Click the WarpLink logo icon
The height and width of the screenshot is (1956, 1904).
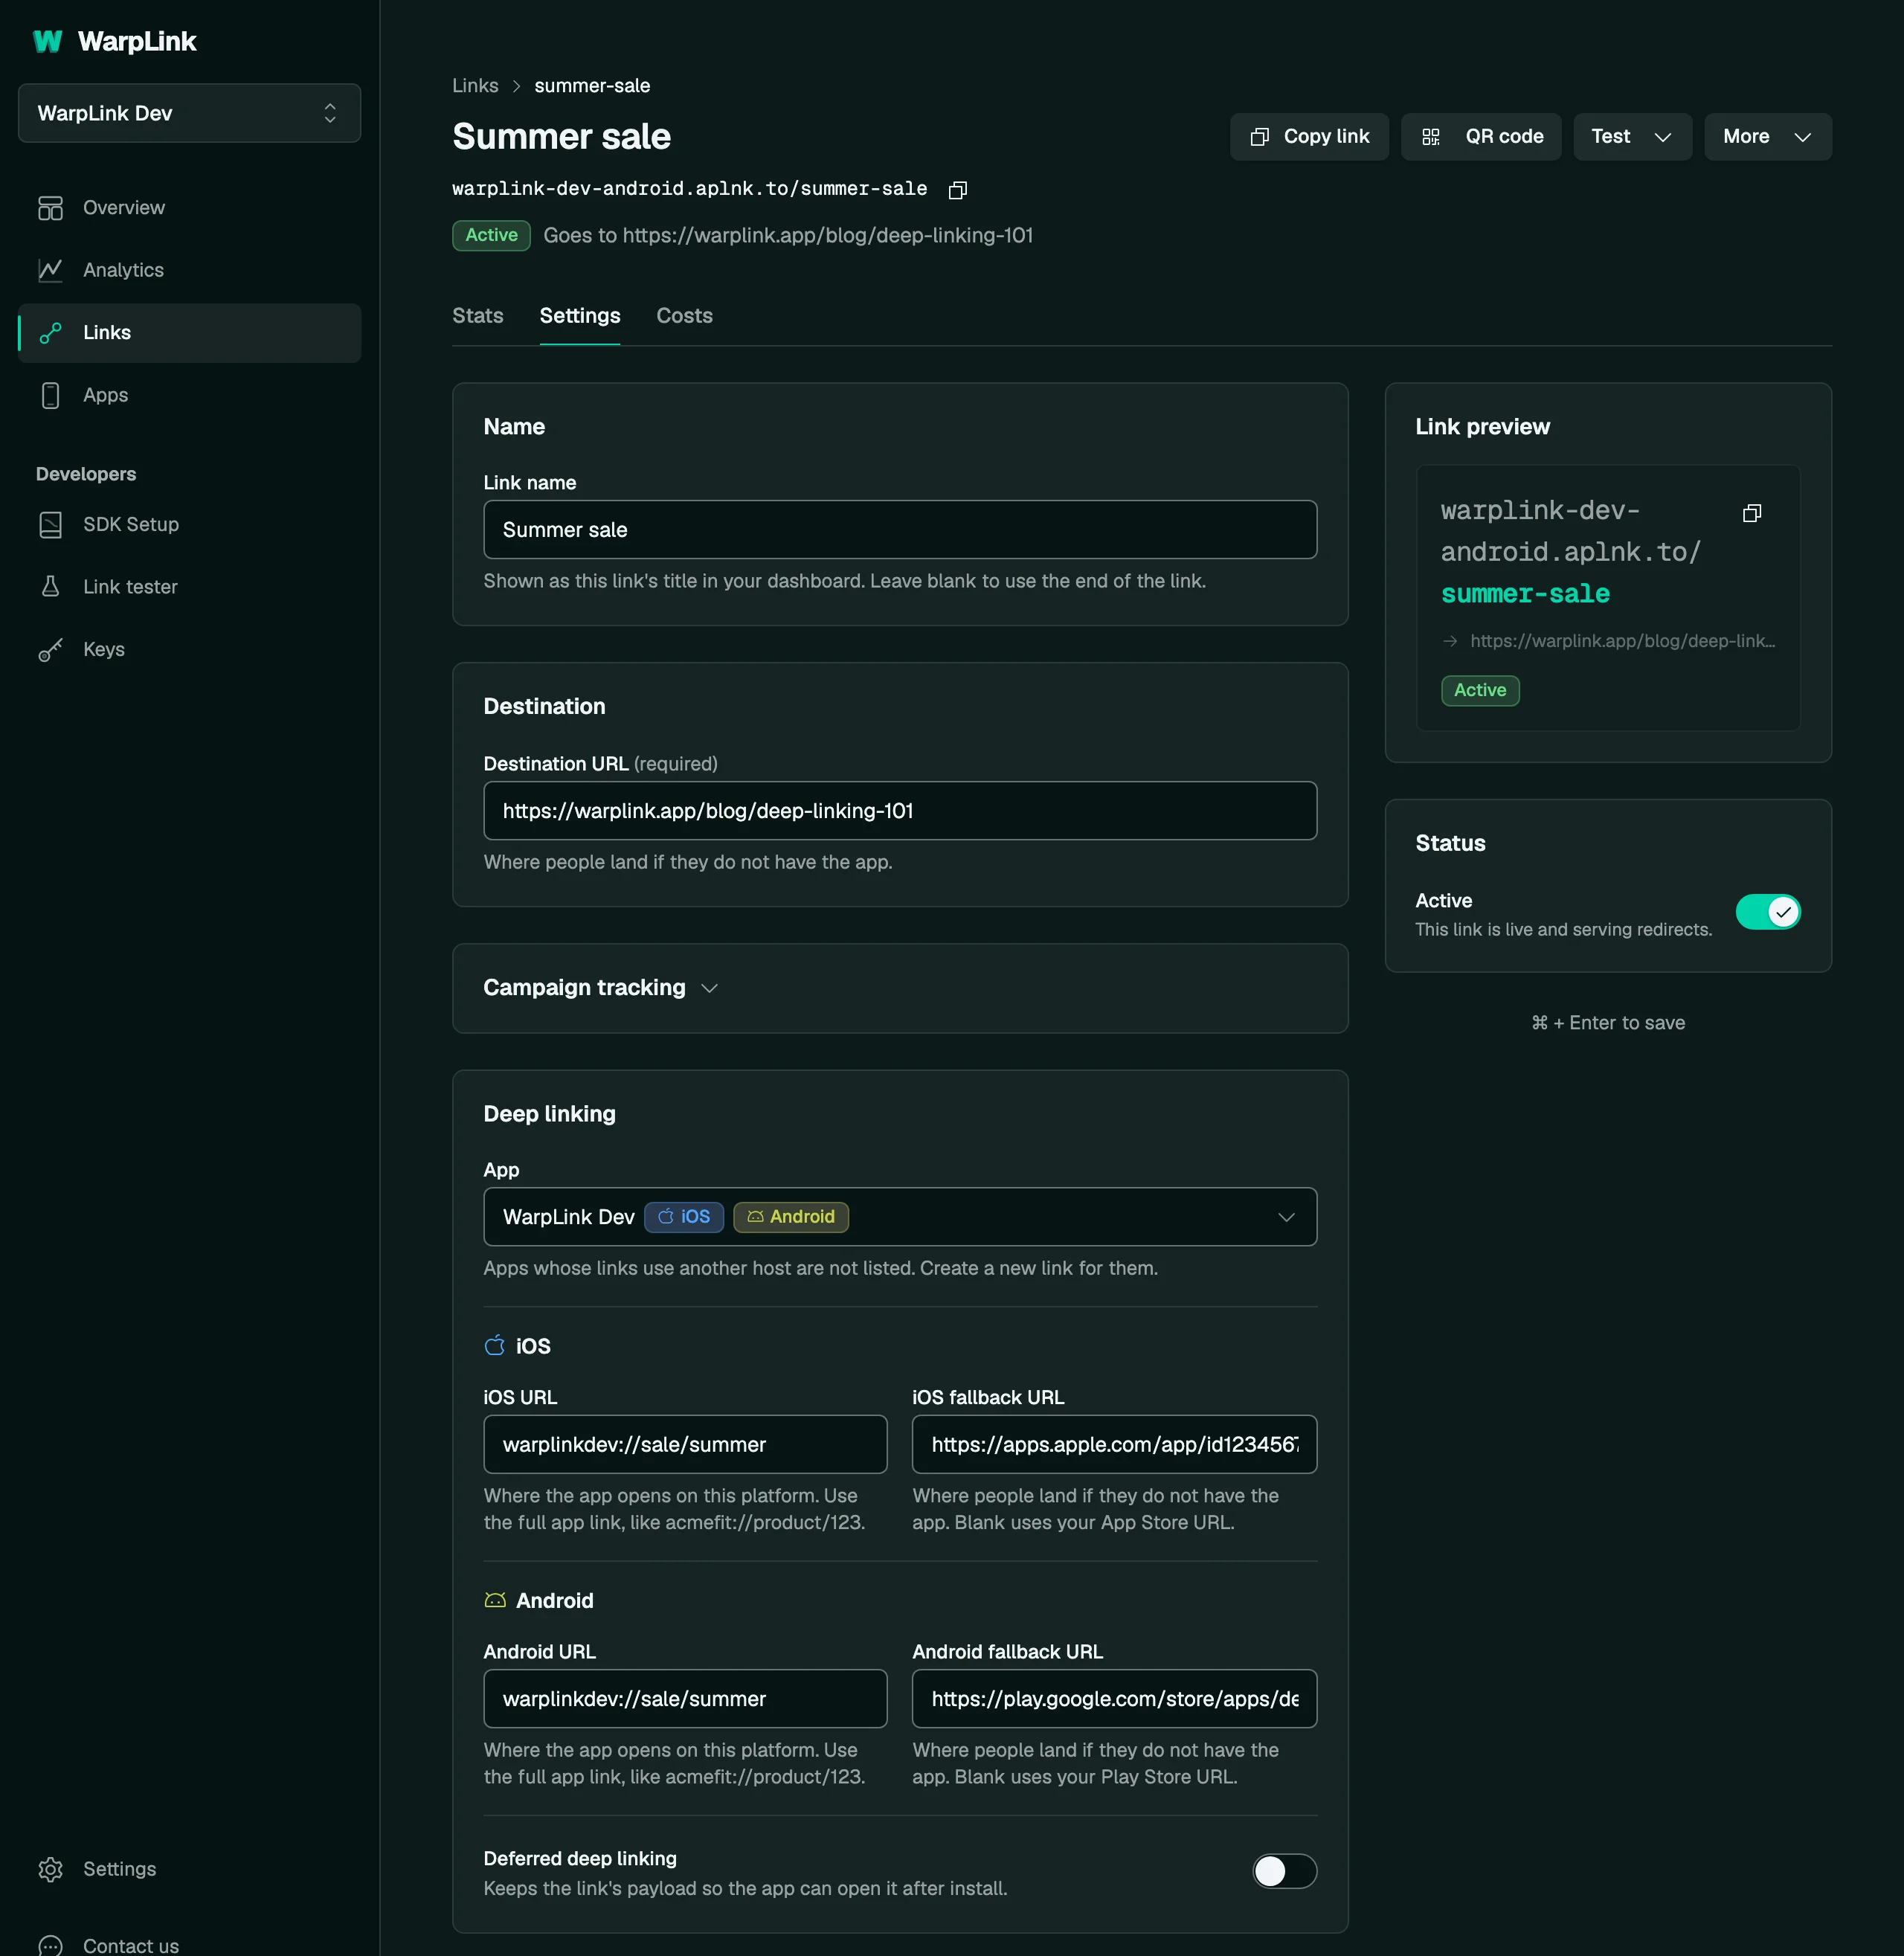(x=47, y=41)
